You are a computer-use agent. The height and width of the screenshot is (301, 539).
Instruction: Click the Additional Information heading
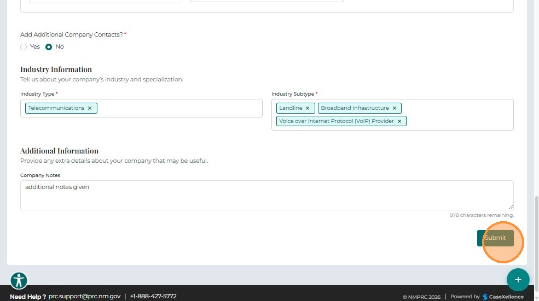(59, 151)
